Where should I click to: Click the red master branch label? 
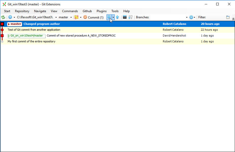(x=15, y=24)
